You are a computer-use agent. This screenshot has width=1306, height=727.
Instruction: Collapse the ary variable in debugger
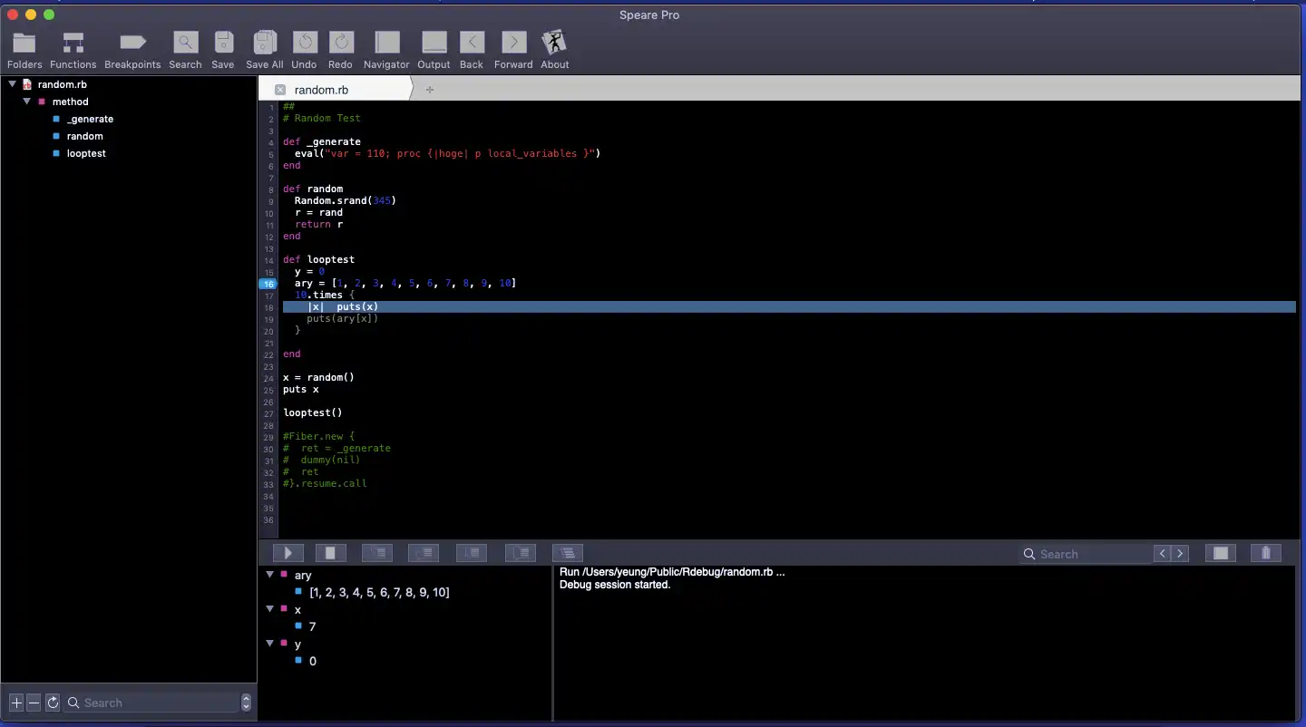pyautogui.click(x=269, y=575)
